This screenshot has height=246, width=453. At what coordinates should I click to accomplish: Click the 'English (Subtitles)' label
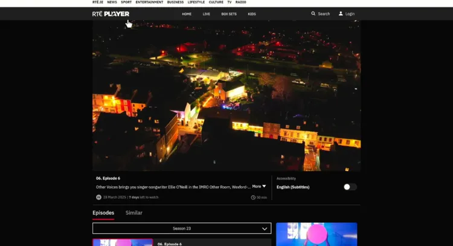(x=293, y=187)
